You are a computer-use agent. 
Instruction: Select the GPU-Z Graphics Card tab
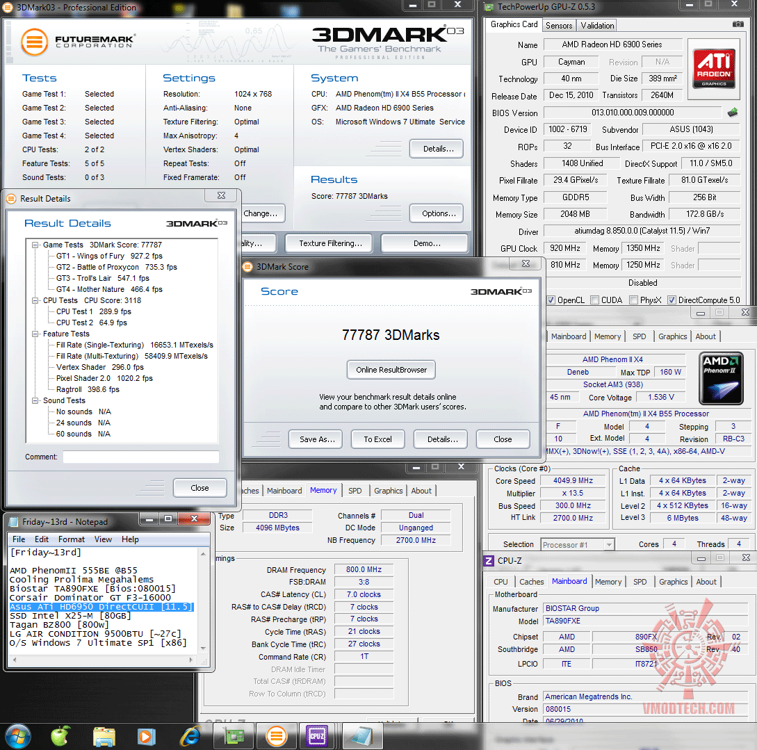[x=514, y=24]
